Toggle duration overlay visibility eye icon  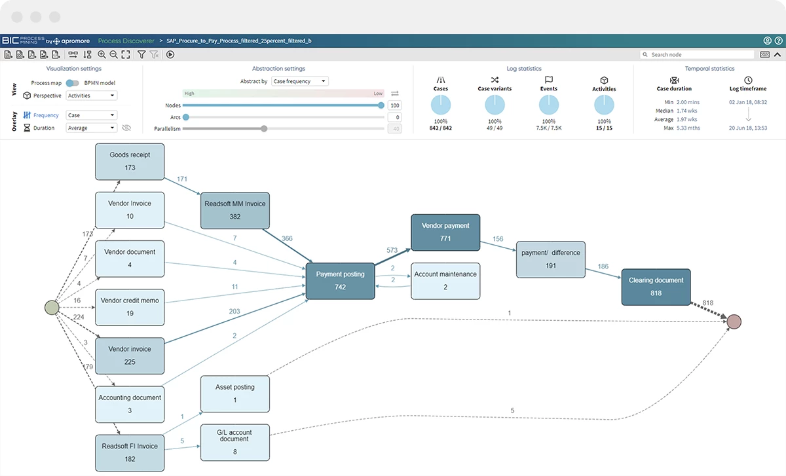(x=126, y=128)
